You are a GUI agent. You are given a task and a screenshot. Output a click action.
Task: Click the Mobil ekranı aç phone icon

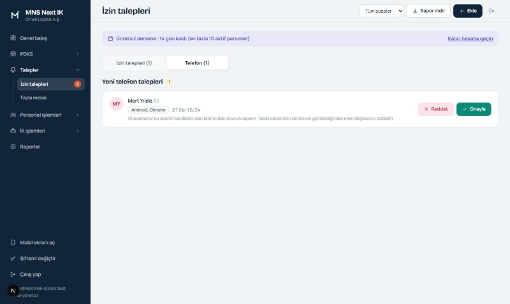pos(13,243)
